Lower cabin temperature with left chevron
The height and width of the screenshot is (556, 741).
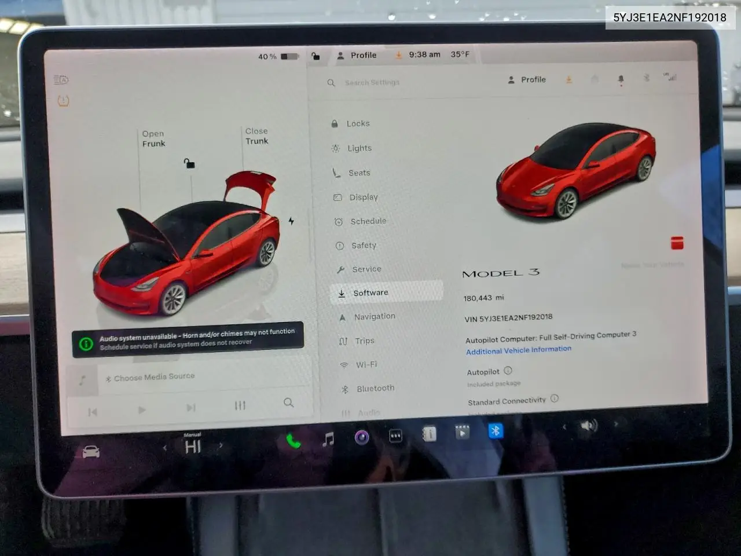pos(165,448)
